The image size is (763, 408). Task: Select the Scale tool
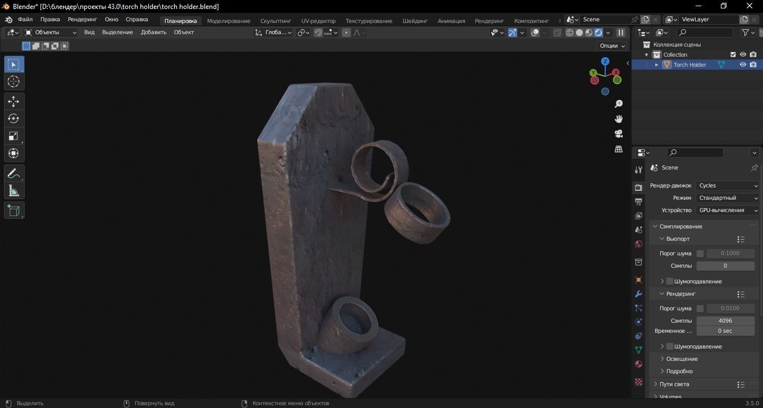coord(14,136)
